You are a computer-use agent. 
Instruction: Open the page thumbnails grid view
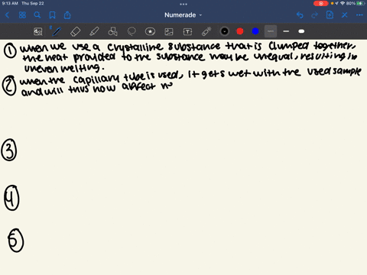[x=22, y=15]
